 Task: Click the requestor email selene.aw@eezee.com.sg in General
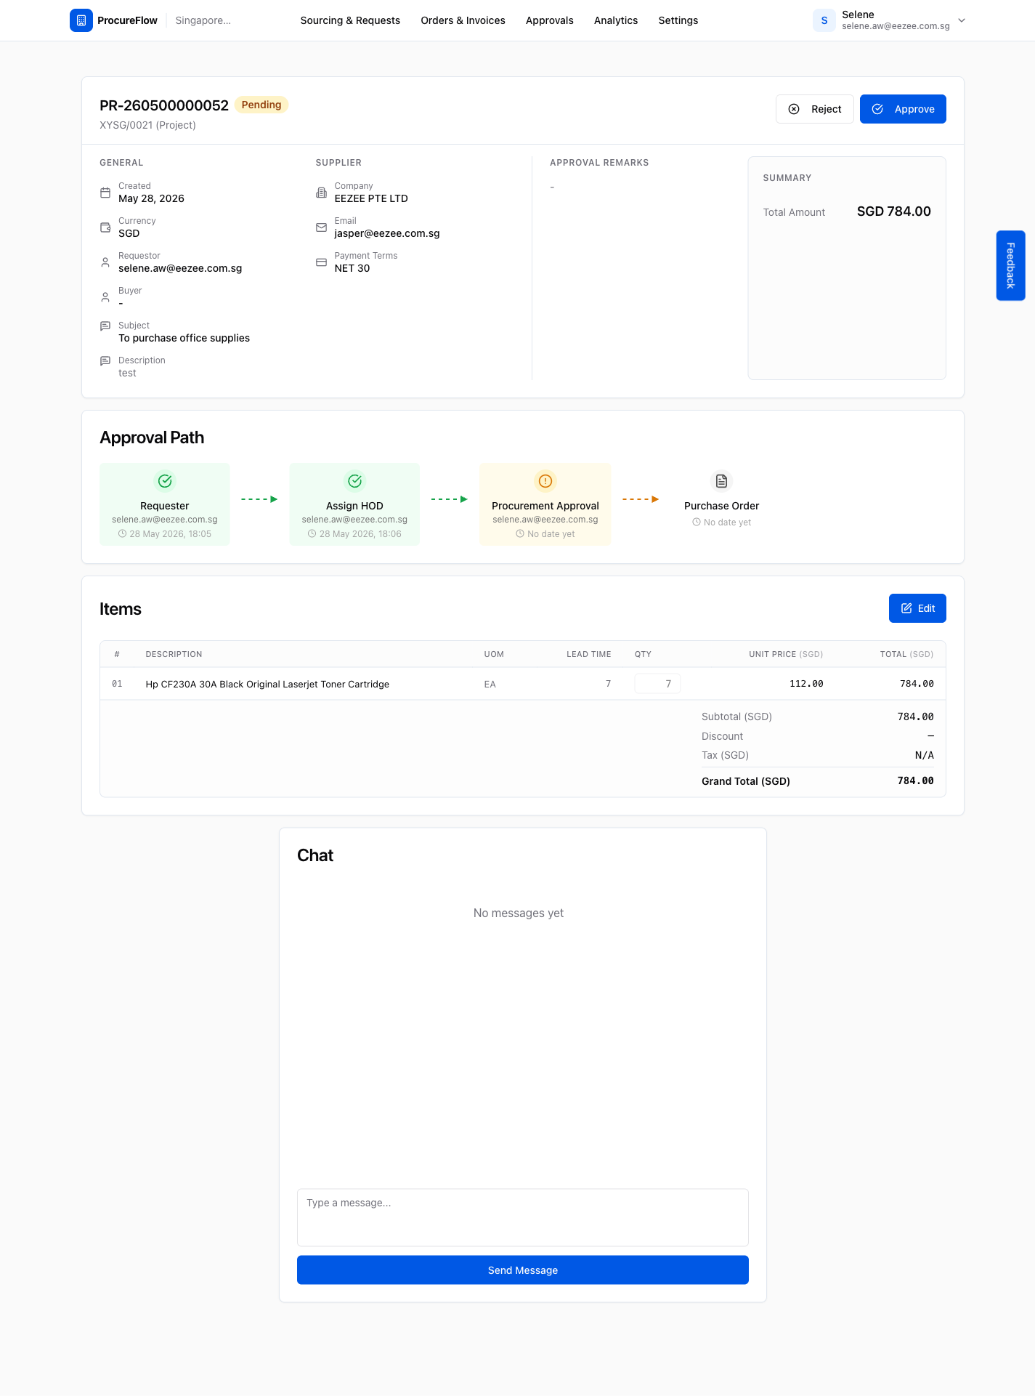[180, 268]
